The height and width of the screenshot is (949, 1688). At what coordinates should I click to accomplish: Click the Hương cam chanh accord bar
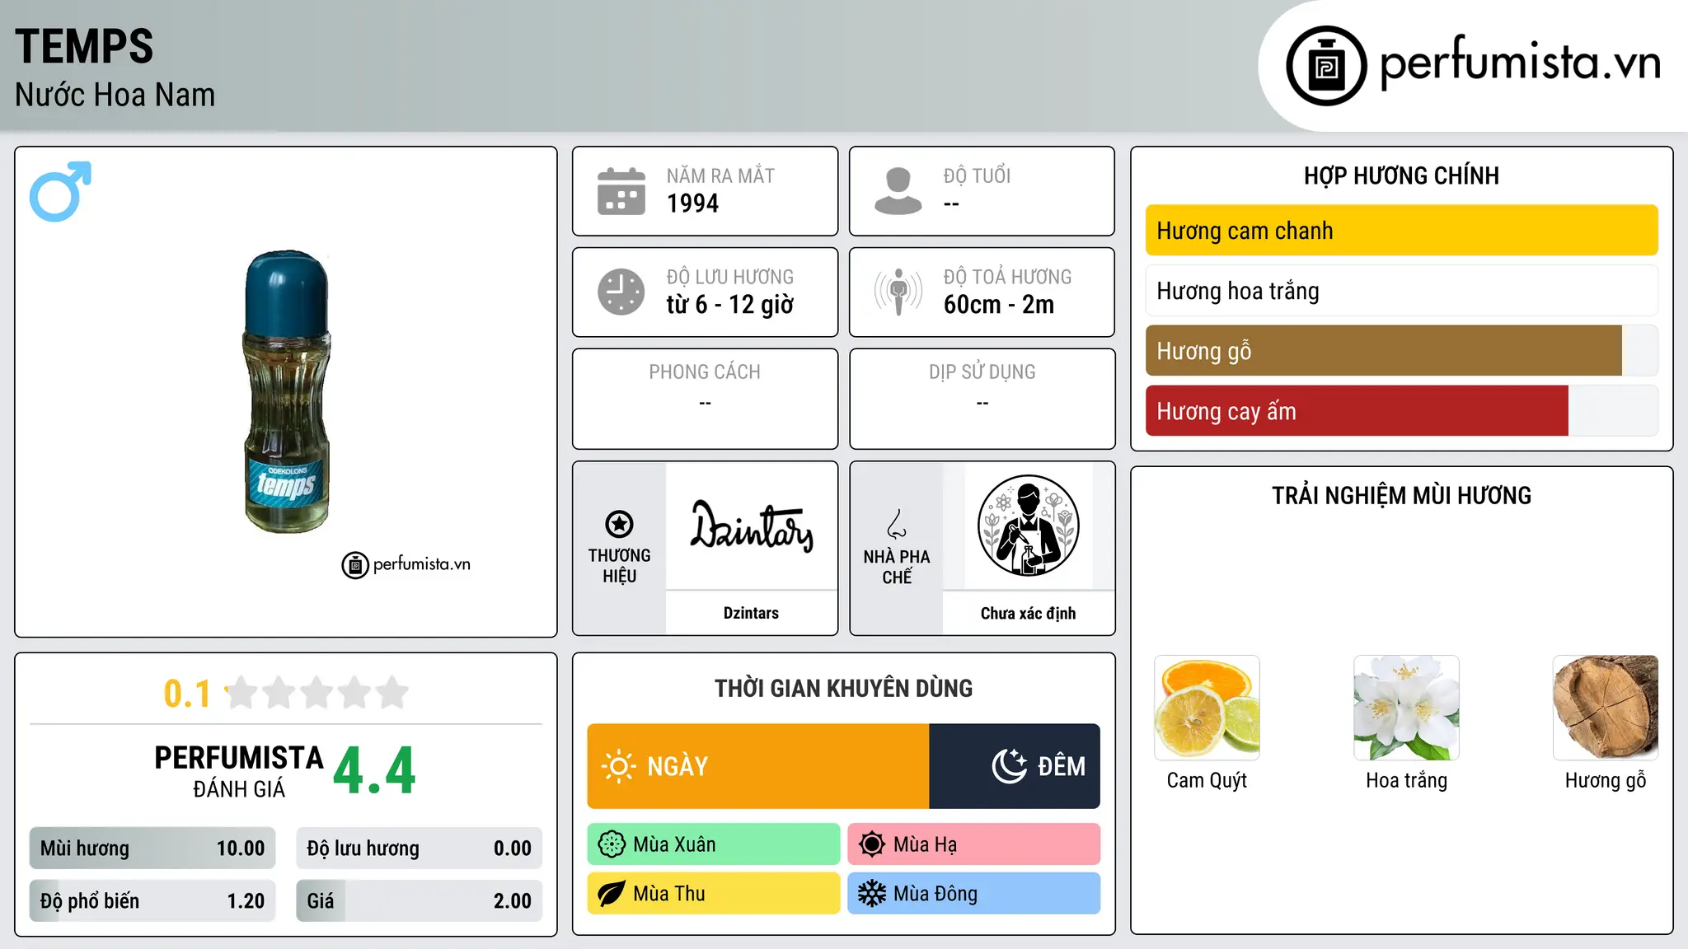tap(1401, 231)
